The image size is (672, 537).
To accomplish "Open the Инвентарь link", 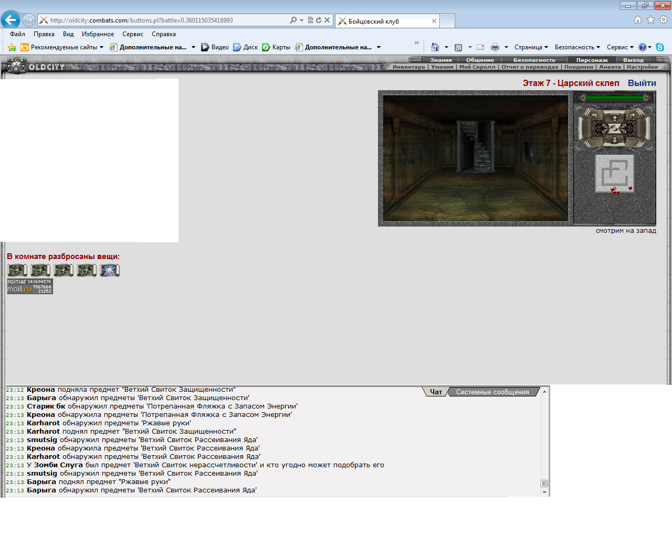I will point(409,67).
